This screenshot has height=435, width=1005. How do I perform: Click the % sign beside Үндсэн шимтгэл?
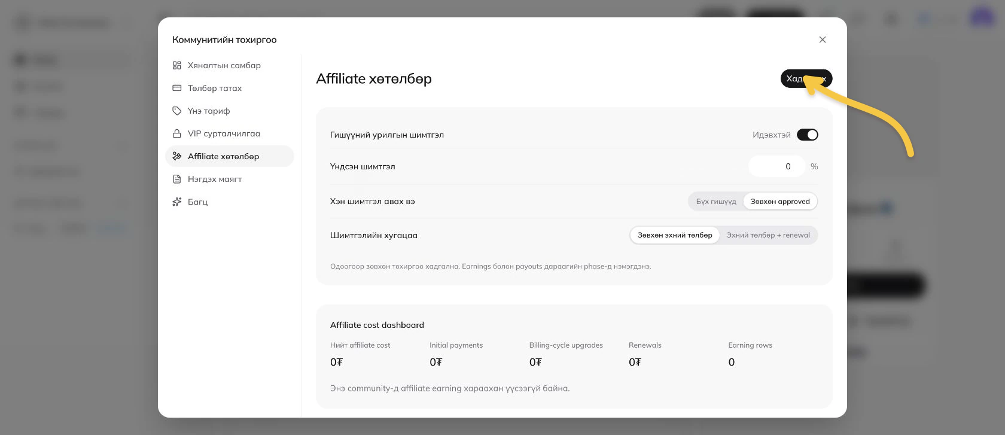[814, 166]
